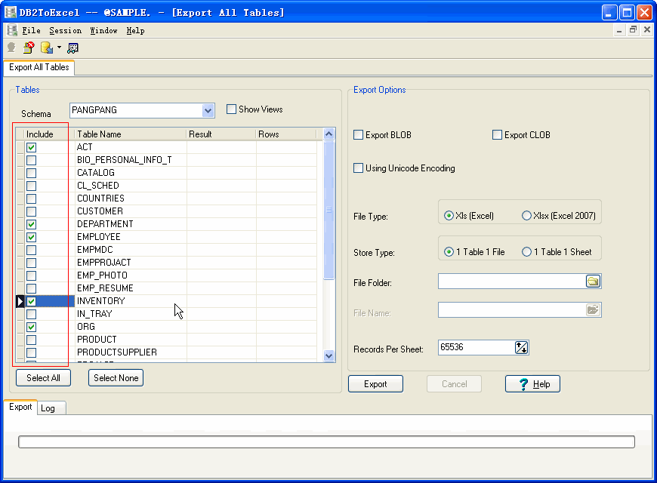The height and width of the screenshot is (483, 657).
Task: Check the BIO_PERSONAL_INFO_T include checkbox
Action: click(x=32, y=160)
